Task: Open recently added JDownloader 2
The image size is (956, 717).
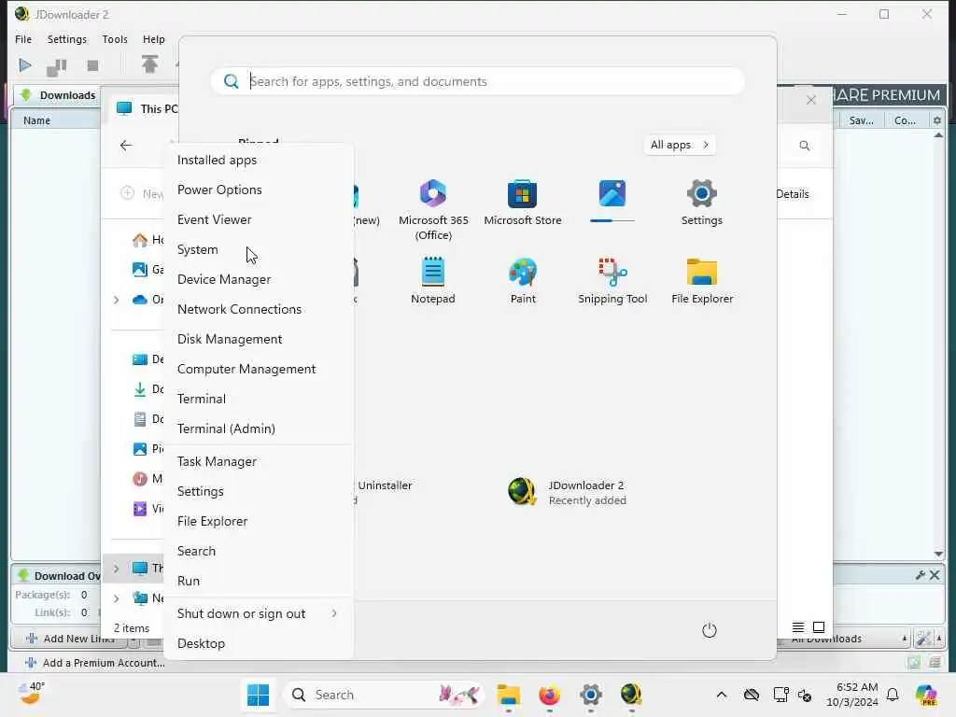Action: (567, 492)
